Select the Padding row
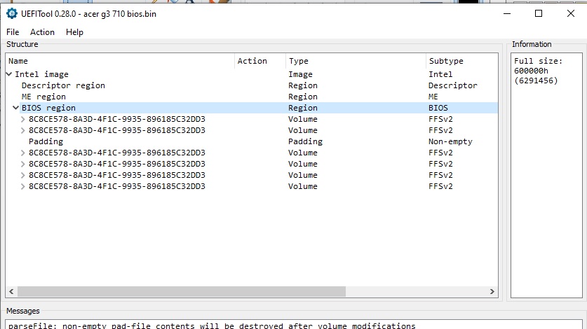This screenshot has height=329, width=587. pos(252,141)
